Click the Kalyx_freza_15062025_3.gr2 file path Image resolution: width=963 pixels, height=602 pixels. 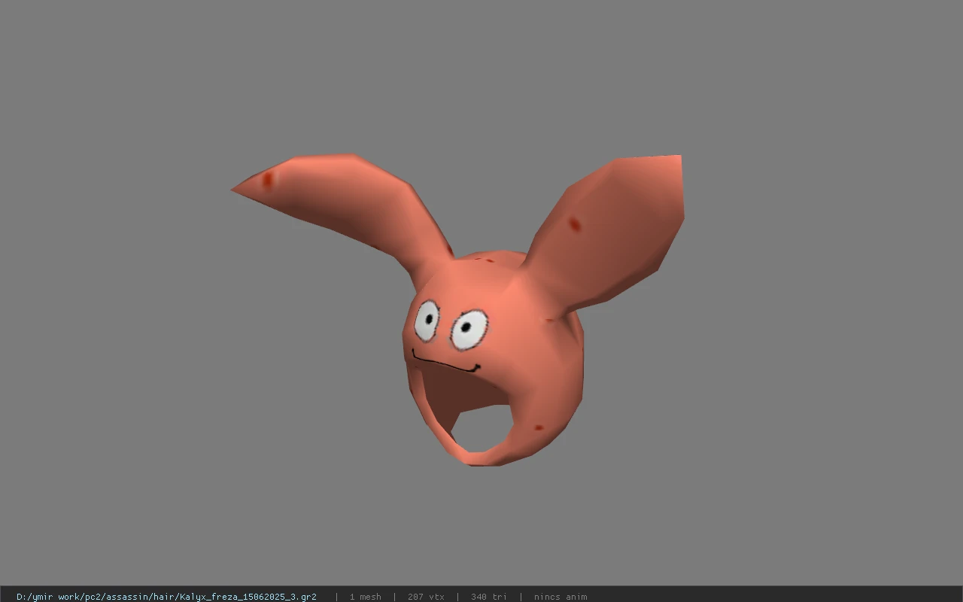click(x=166, y=597)
